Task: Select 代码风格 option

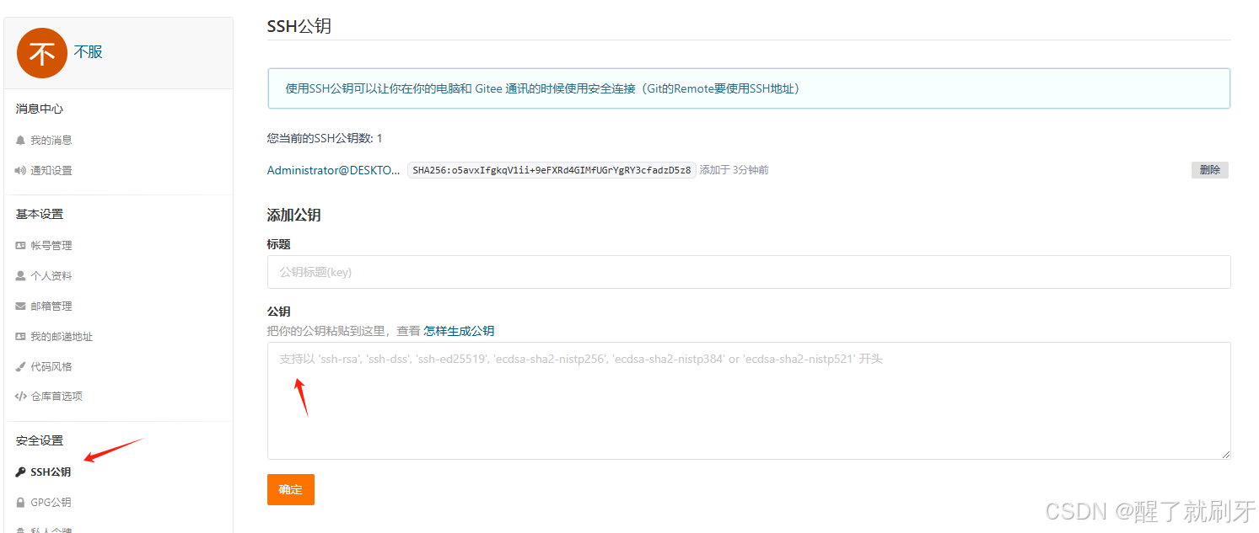Action: click(x=51, y=367)
